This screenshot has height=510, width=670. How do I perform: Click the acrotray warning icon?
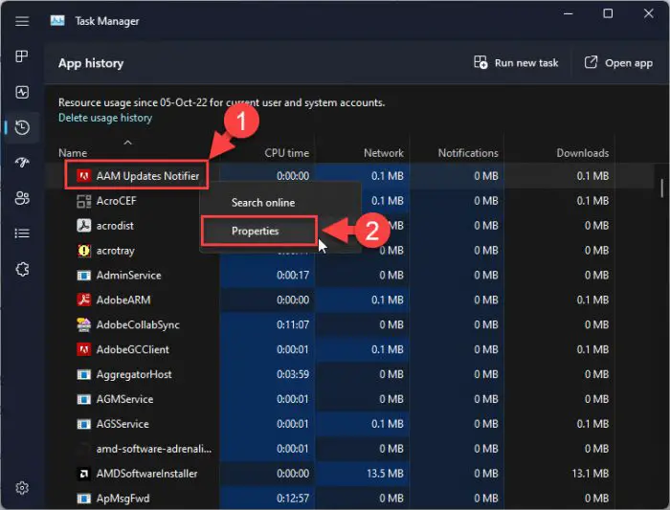click(x=84, y=251)
